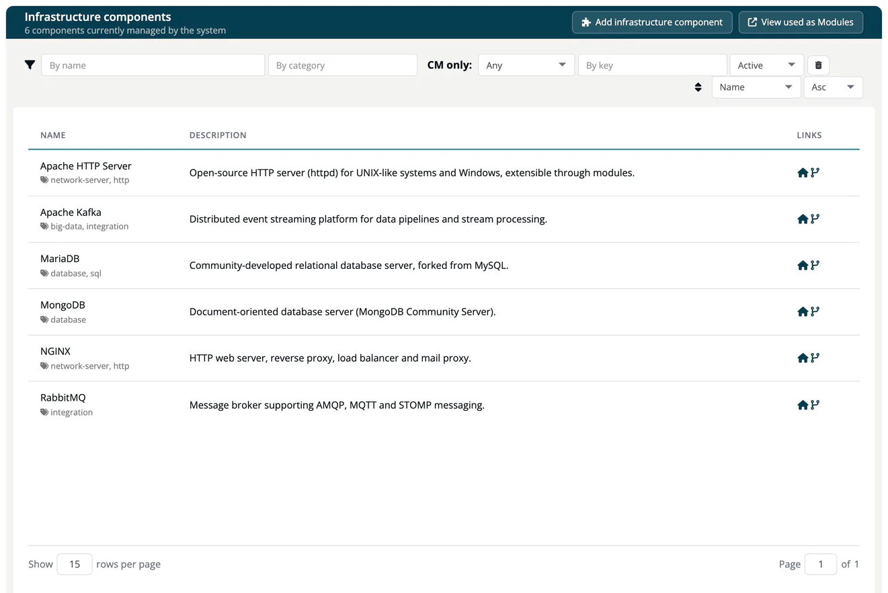Click the NAME column header
Screen dimensions: 888x593
pyautogui.click(x=53, y=135)
